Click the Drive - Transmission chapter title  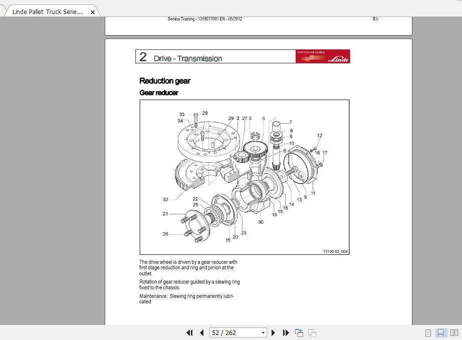[x=188, y=59]
